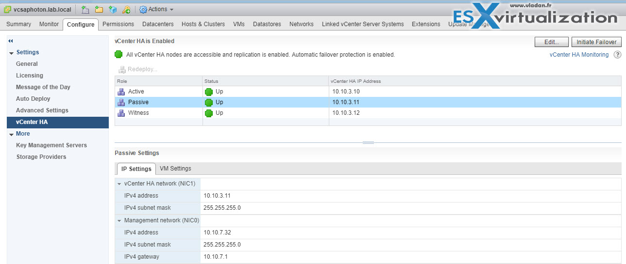Screen dimensions: 626x264
Task: Sort by the Role column header
Action: [x=158, y=81]
